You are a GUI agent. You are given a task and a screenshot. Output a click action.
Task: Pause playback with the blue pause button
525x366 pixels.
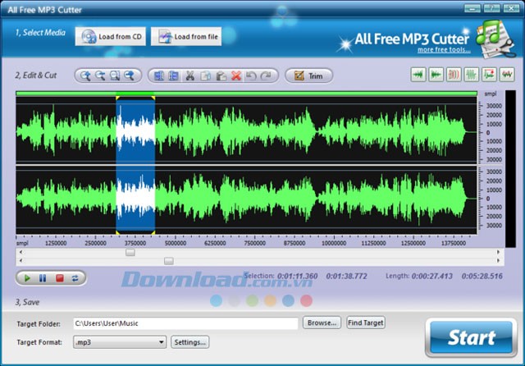pyautogui.click(x=43, y=278)
